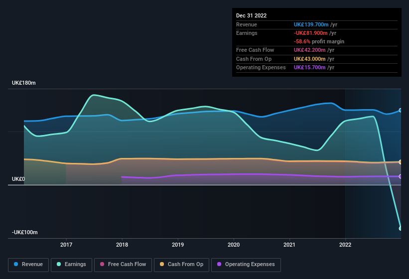Click the UK£42.200m free cash flow value
The height and width of the screenshot is (279, 409).
pos(310,50)
